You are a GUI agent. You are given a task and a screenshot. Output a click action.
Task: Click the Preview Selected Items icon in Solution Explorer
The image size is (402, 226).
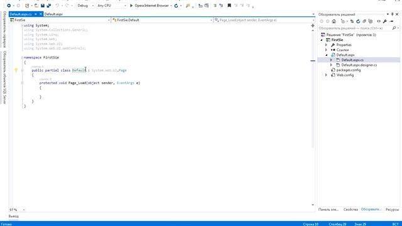tap(391, 21)
